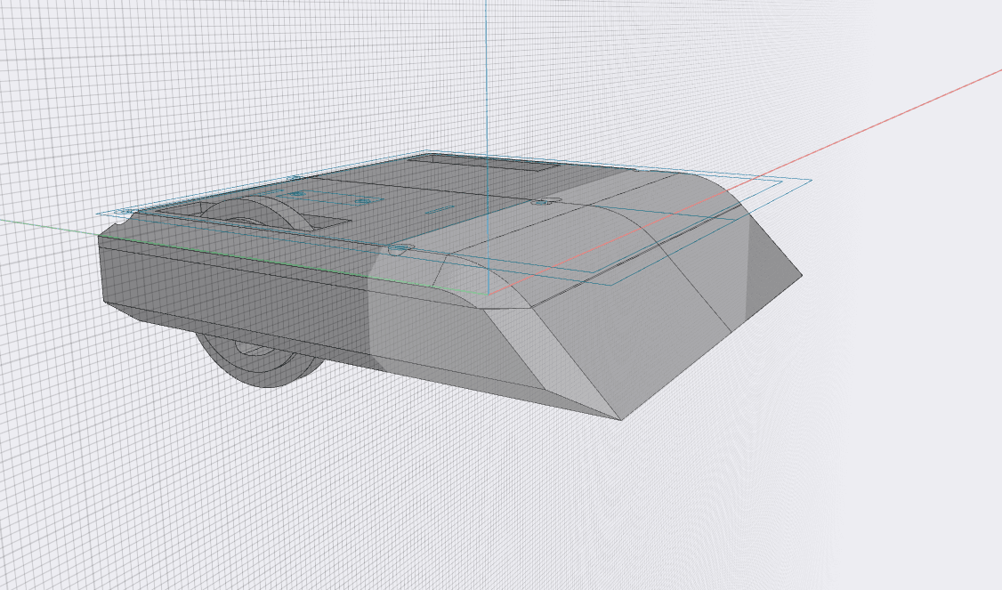Select the blue sketch rectangle outer corner
The height and width of the screenshot is (590, 1002).
pyautogui.click(x=811, y=181)
